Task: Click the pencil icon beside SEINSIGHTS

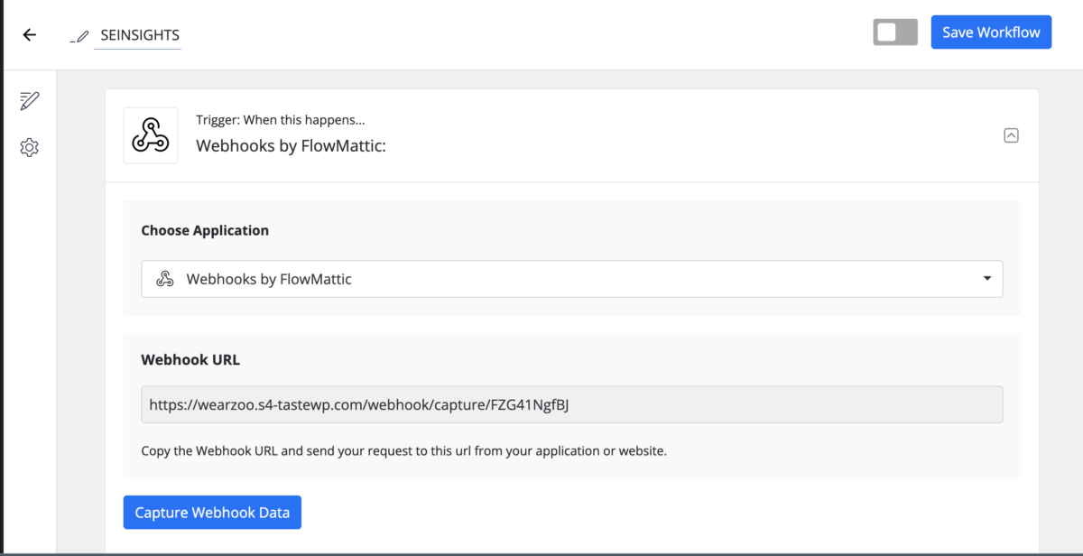Action: [x=82, y=36]
